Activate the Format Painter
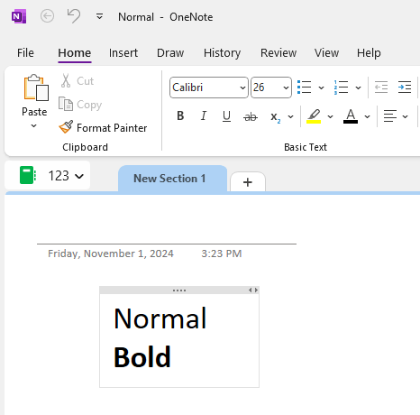Screen dimensions: 420x415 (103, 127)
